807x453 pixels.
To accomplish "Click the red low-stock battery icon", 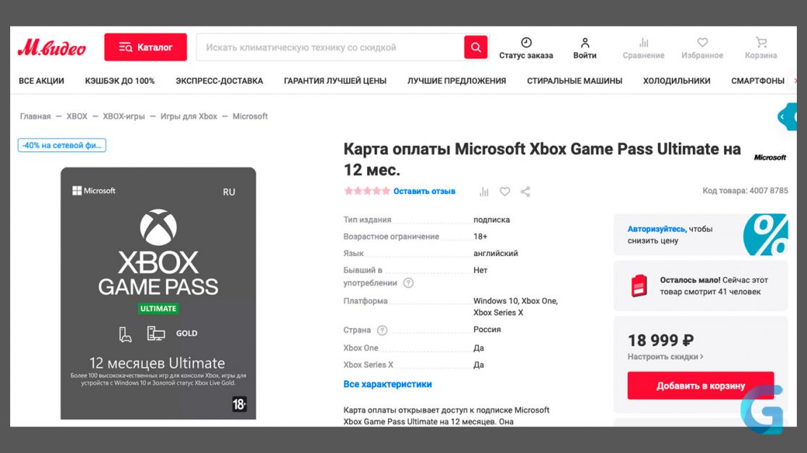I will click(639, 286).
